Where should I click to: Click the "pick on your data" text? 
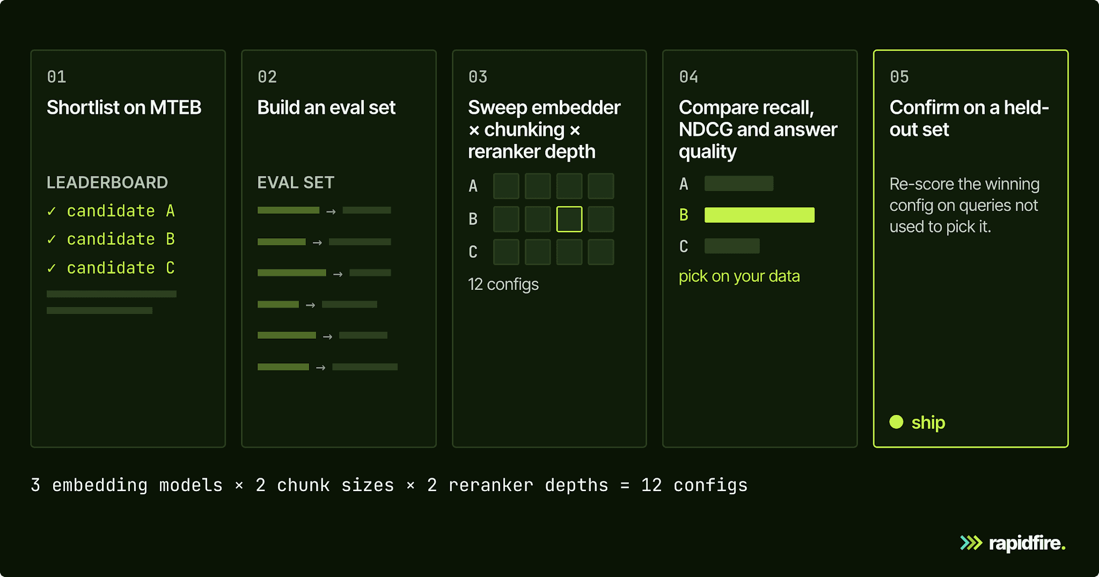point(739,276)
